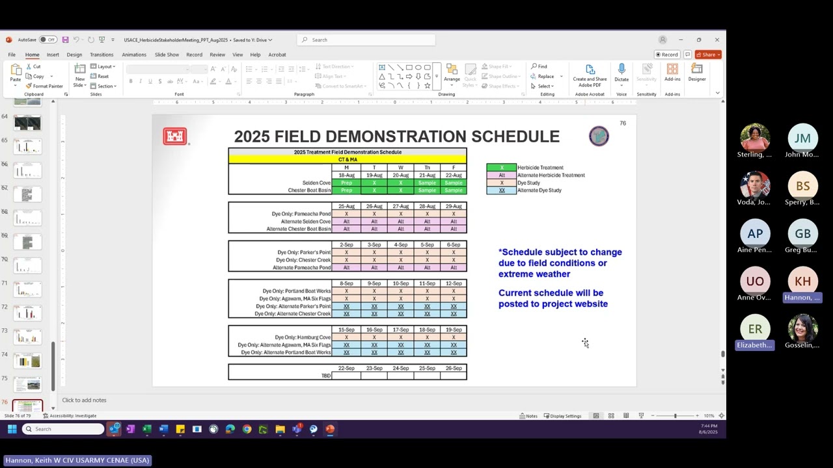Pick the Rectangle shape in gallery

click(409, 67)
